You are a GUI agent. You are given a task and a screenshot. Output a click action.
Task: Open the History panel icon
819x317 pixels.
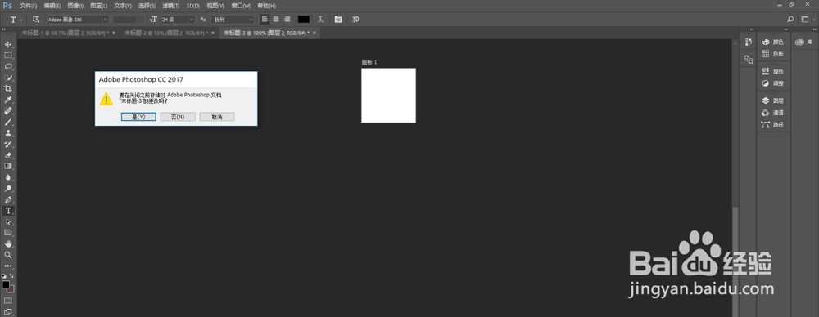tap(749, 42)
